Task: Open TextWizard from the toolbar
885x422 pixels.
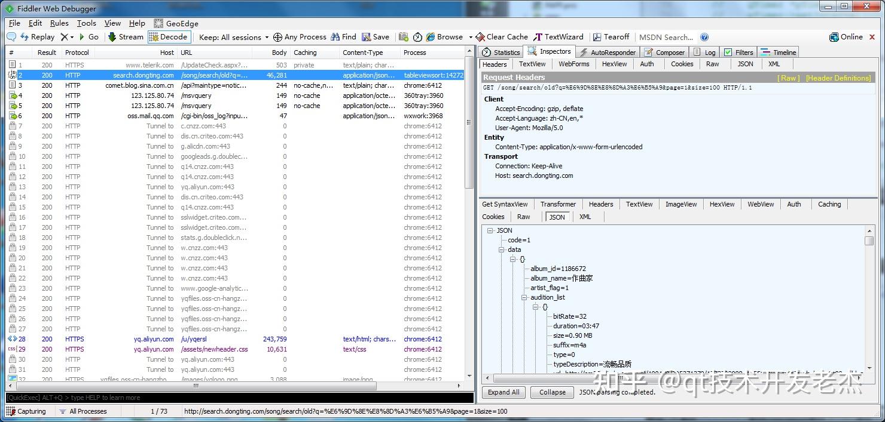Action: (x=558, y=37)
